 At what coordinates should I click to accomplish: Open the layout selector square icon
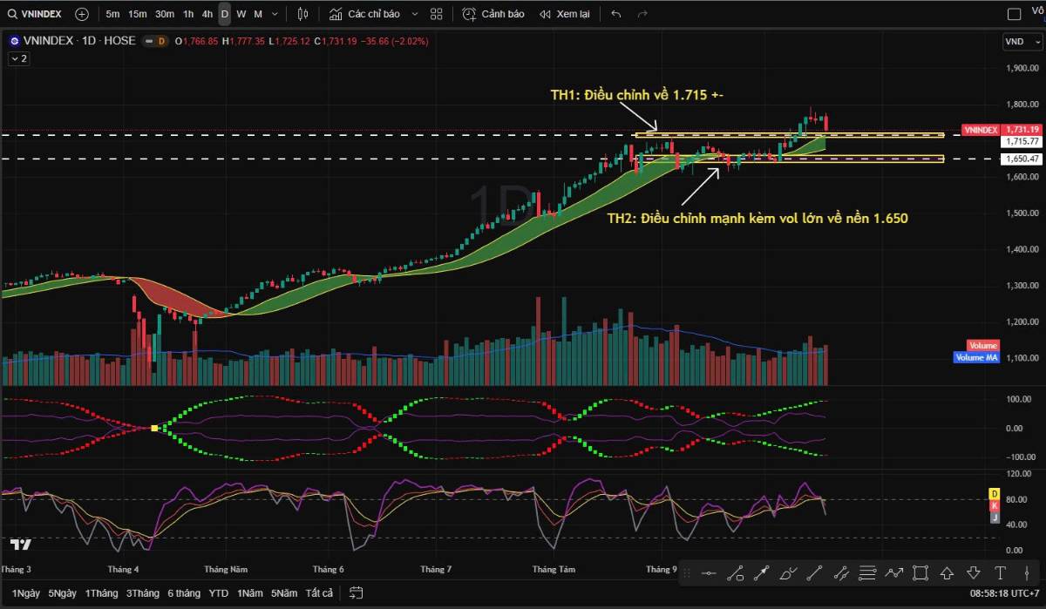point(1014,14)
